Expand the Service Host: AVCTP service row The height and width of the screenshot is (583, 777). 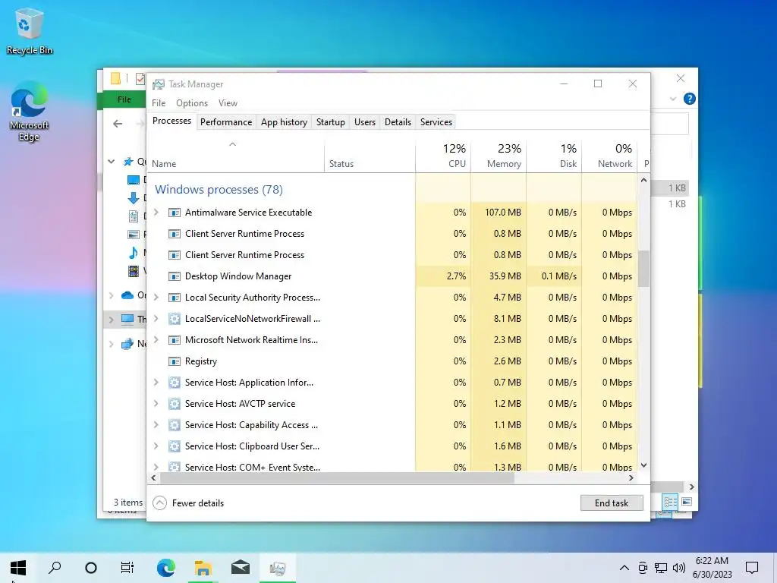coord(156,404)
